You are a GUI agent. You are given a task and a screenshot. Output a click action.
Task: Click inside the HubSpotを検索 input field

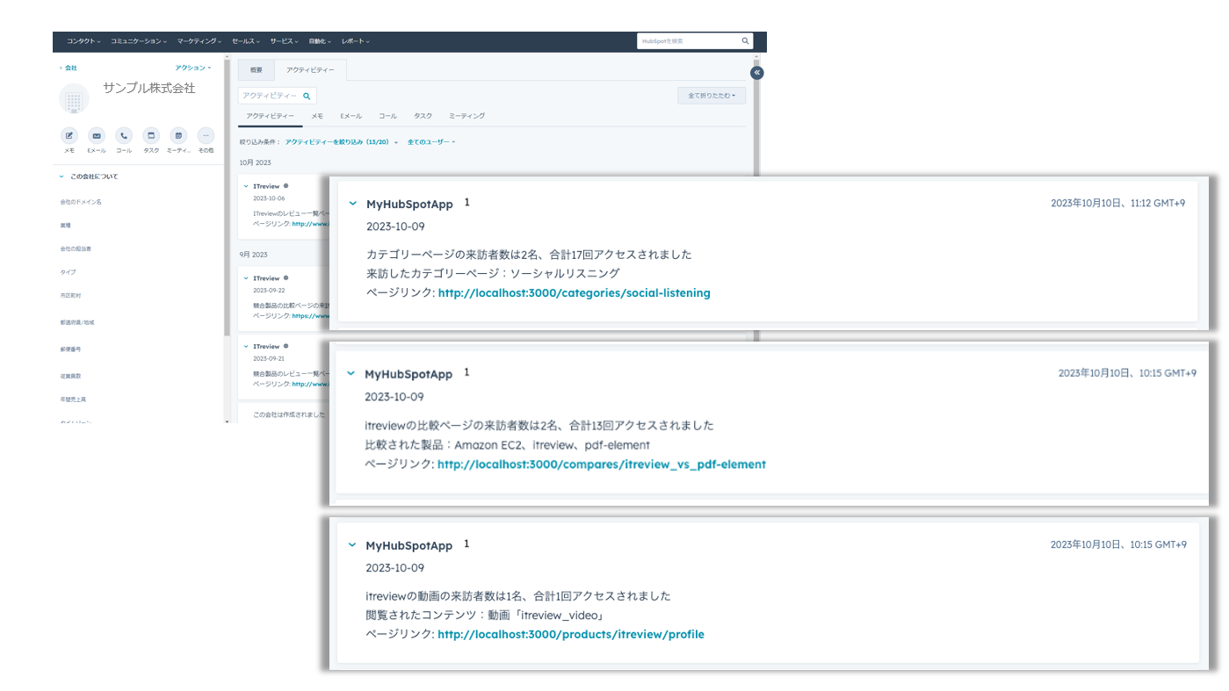click(x=685, y=40)
